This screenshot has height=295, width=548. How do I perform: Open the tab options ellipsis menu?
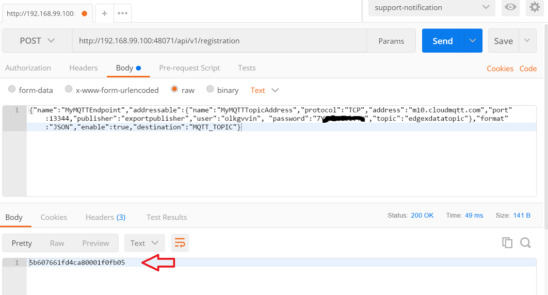click(x=122, y=13)
